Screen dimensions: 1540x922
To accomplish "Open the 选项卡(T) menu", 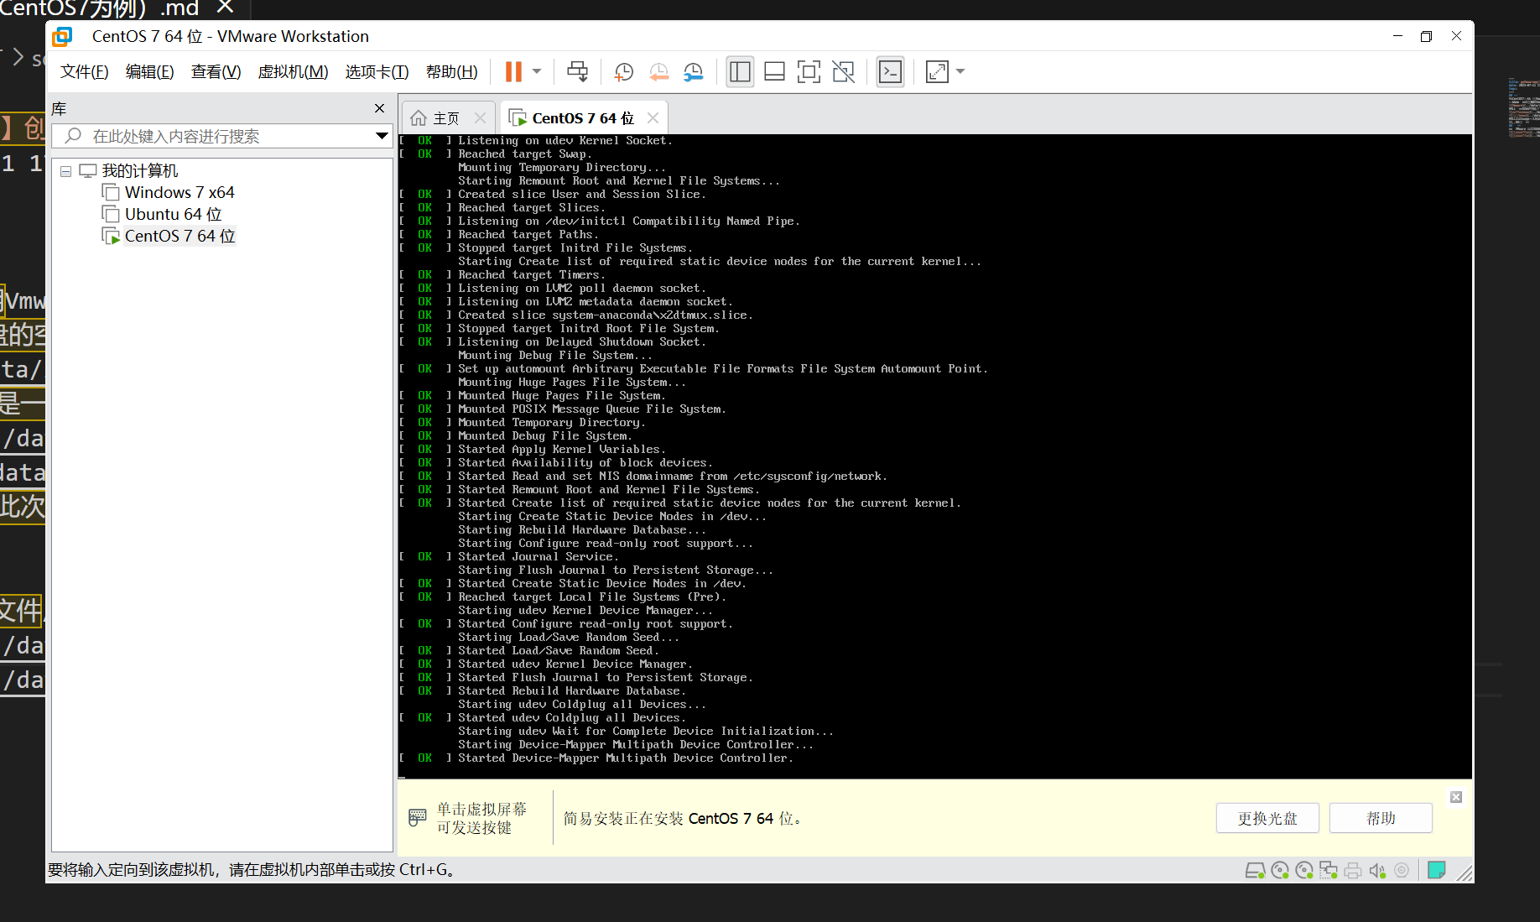I will tap(377, 72).
